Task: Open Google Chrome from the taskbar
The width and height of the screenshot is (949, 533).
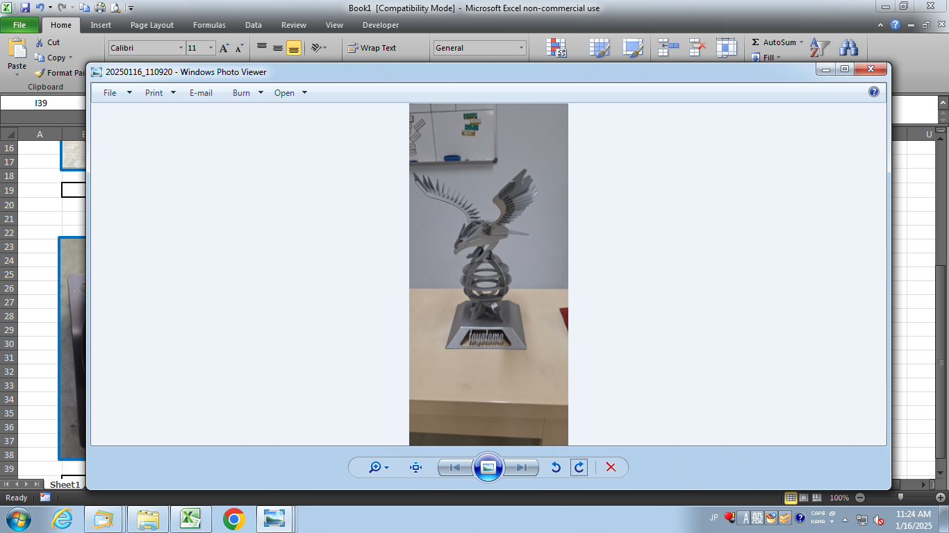Action: tap(234, 518)
